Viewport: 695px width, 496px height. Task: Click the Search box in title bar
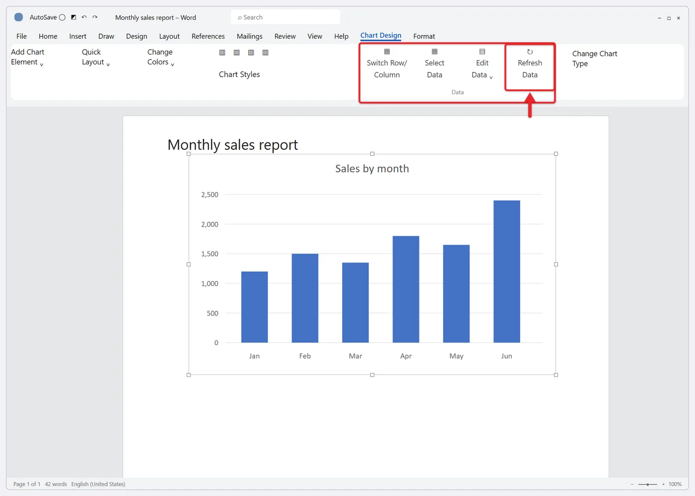285,17
